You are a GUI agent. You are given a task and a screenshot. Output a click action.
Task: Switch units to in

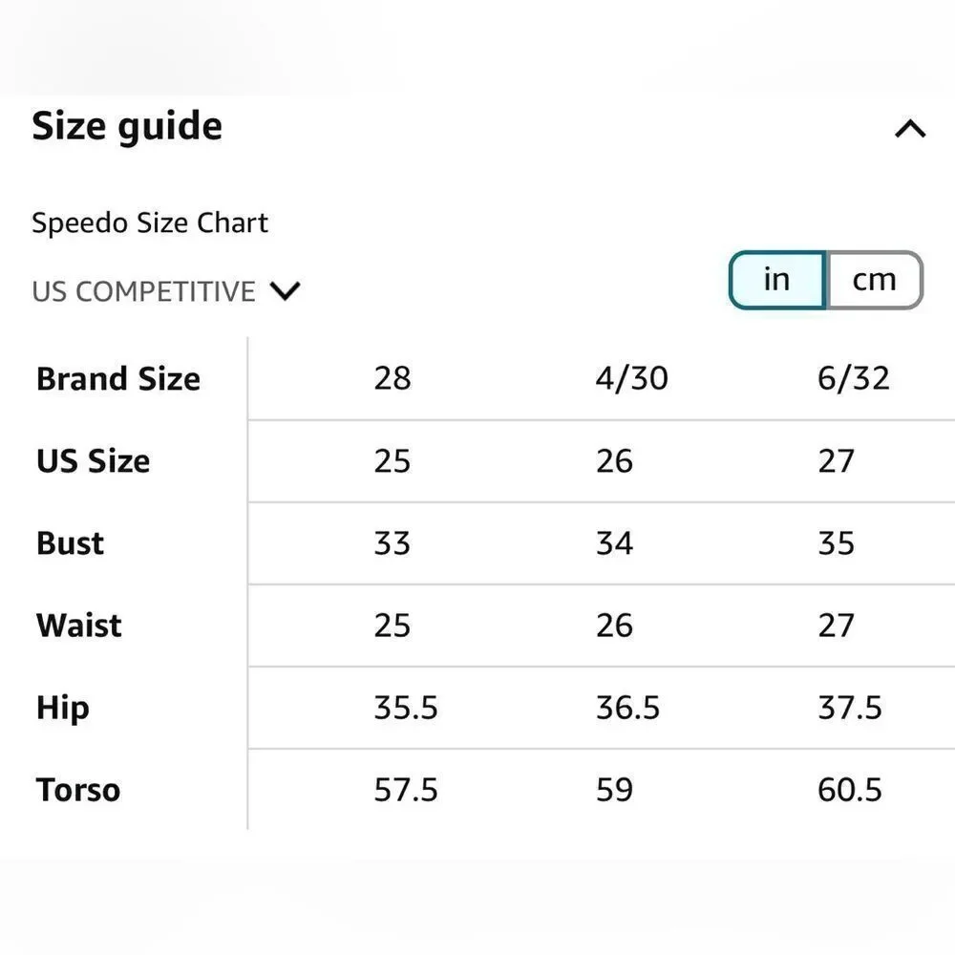(x=777, y=280)
